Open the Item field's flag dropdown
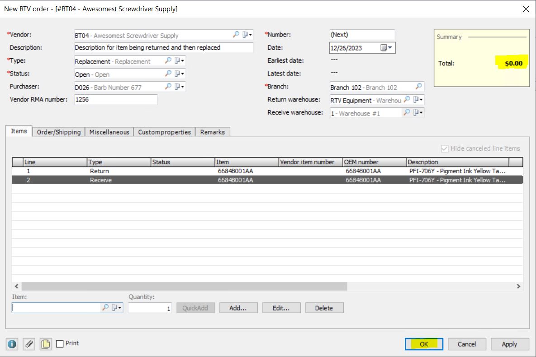The width and height of the screenshot is (536, 357). 117,307
